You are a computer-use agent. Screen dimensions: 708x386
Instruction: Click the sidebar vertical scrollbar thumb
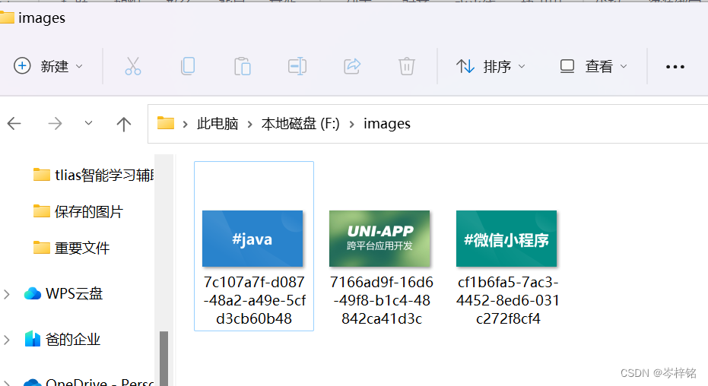point(164,359)
